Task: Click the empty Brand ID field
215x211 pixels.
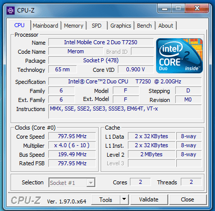Action: (x=142, y=51)
